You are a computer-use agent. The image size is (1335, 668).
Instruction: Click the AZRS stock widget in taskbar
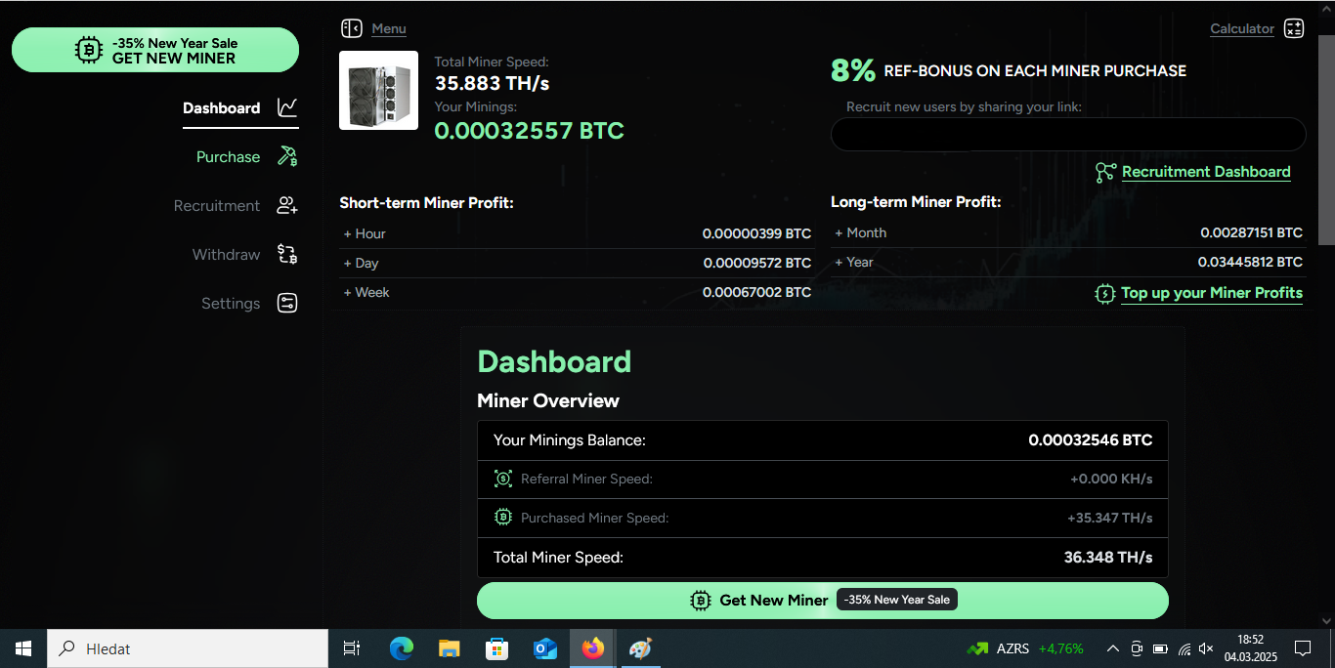[1025, 648]
